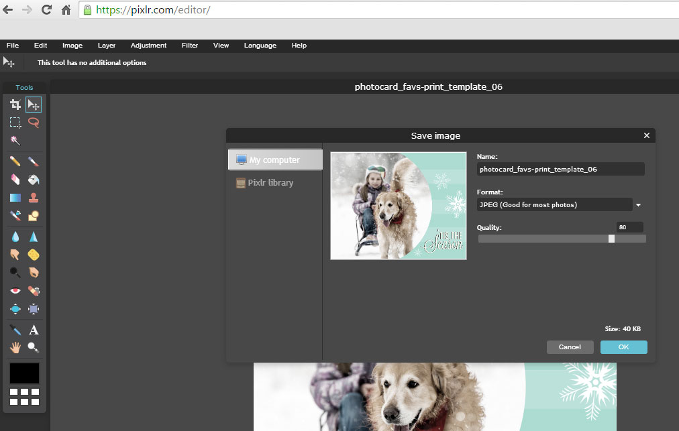
Task: Click the black foreground color swatch
Action: click(24, 373)
